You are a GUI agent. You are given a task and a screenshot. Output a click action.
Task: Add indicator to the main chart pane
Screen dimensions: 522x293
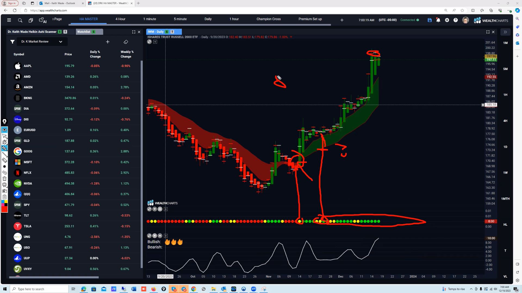pyautogui.click(x=155, y=42)
